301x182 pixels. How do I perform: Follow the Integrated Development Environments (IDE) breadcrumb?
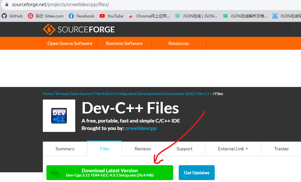point(156,94)
